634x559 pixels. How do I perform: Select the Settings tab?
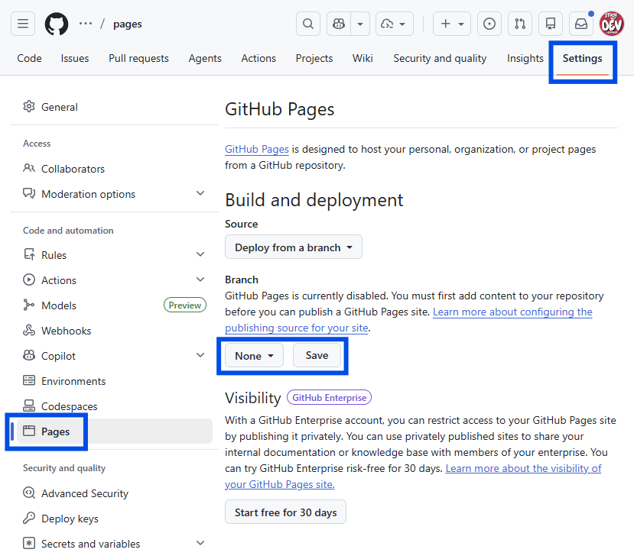(x=582, y=58)
